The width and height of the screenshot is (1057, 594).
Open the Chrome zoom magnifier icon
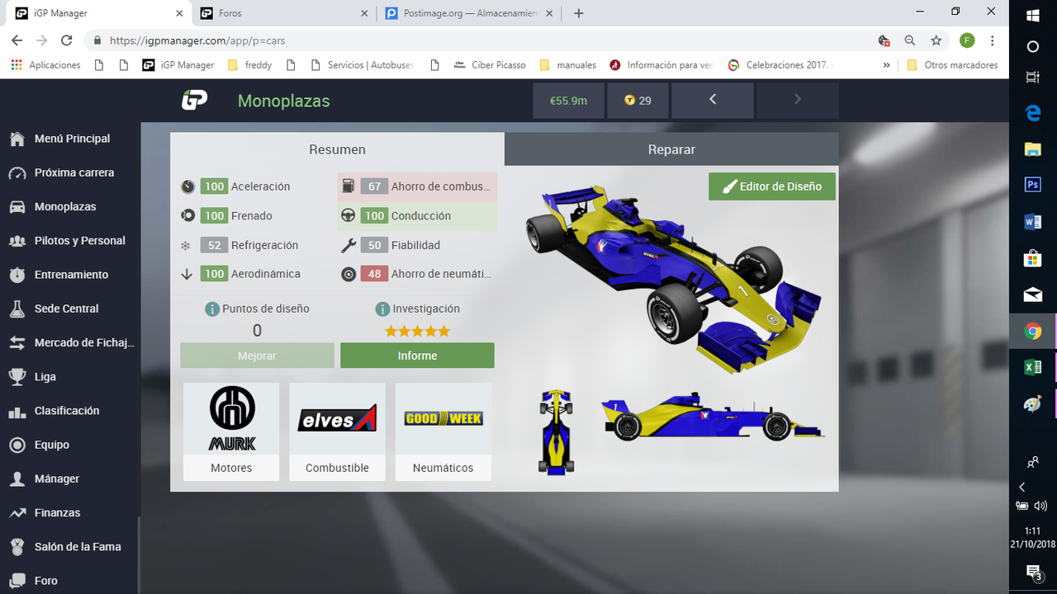[x=909, y=40]
